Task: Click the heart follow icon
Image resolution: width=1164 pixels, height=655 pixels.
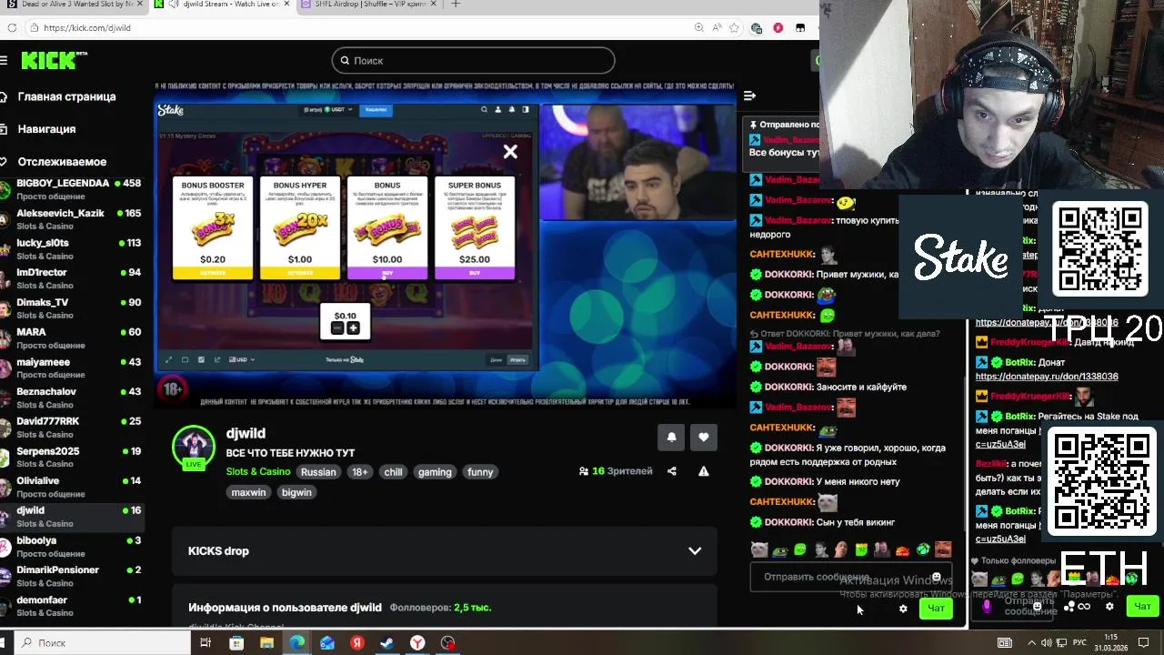Action: [703, 437]
